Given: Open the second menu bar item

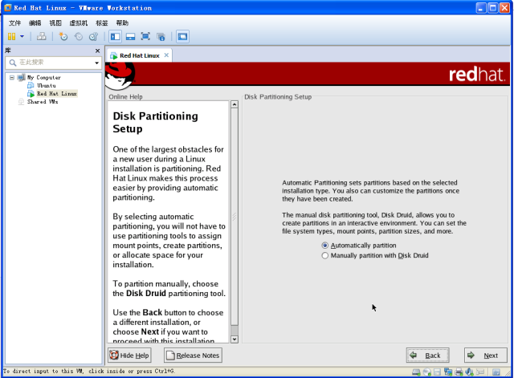Looking at the screenshot, I should pos(35,23).
